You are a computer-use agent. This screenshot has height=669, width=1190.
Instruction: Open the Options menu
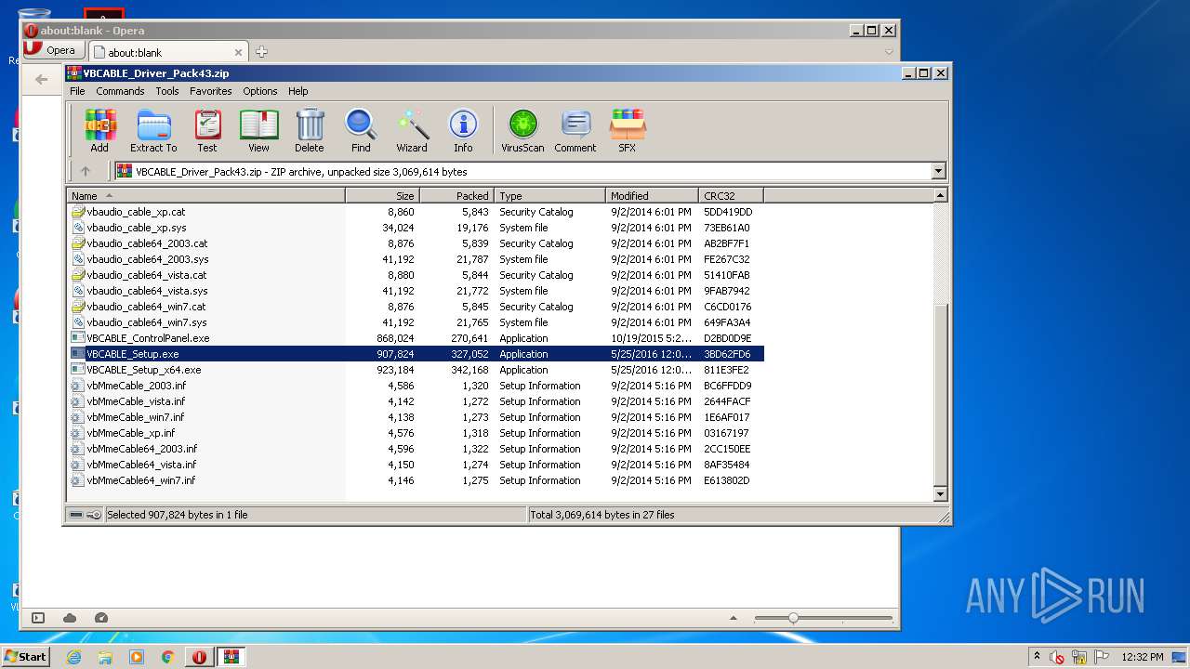coord(260,91)
